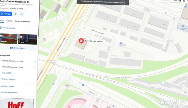The width and height of the screenshot is (188, 108).
Task: Click the Такси от 129₽ link
Action: 7,73
